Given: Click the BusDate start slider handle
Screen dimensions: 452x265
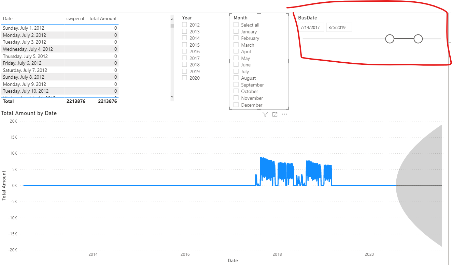Looking at the screenshot, I should click(390, 39).
